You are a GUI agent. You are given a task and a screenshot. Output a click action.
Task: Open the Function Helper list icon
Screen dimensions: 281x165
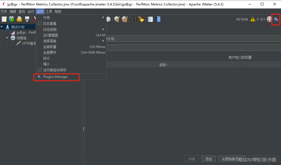pyautogui.click(x=150, y=19)
